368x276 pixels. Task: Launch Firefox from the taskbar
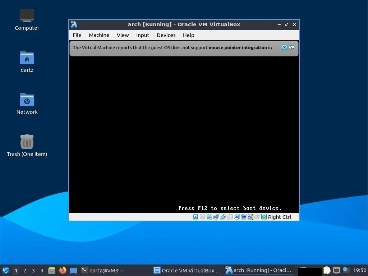click(63, 270)
